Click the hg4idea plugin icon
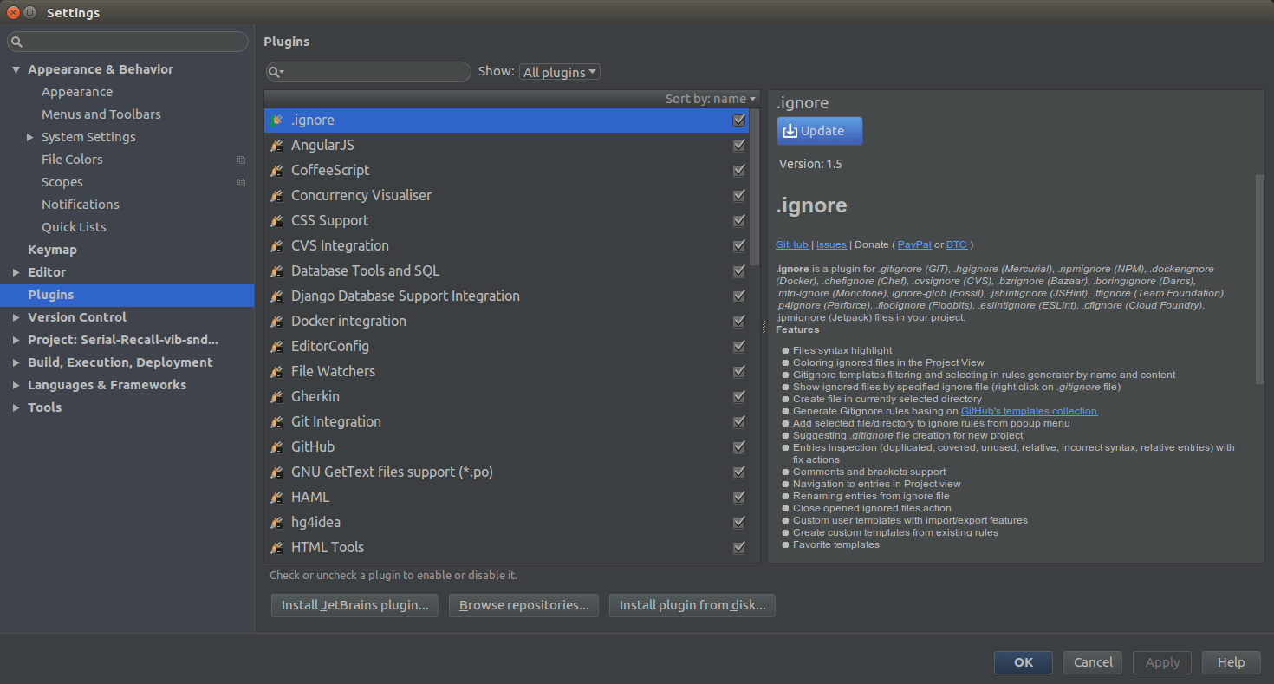1274x684 pixels. point(276,523)
